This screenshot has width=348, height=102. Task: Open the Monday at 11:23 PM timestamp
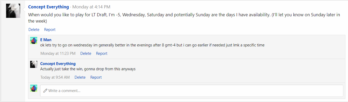click(x=58, y=53)
